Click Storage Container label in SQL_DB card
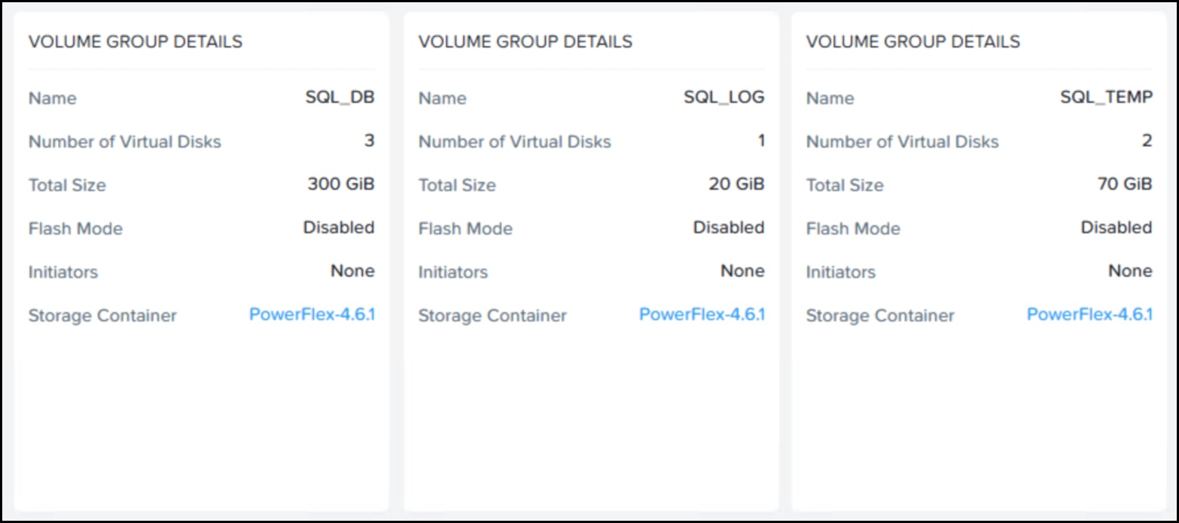1179x523 pixels. click(102, 315)
